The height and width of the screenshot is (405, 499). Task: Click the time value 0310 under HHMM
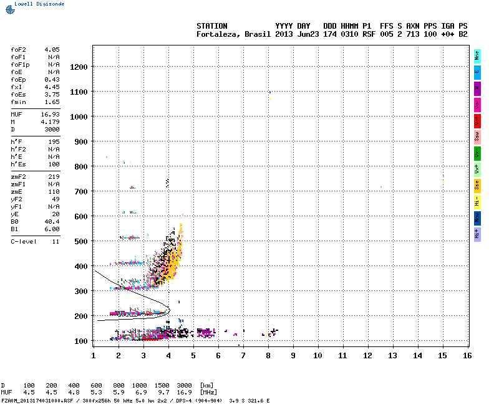349,34
